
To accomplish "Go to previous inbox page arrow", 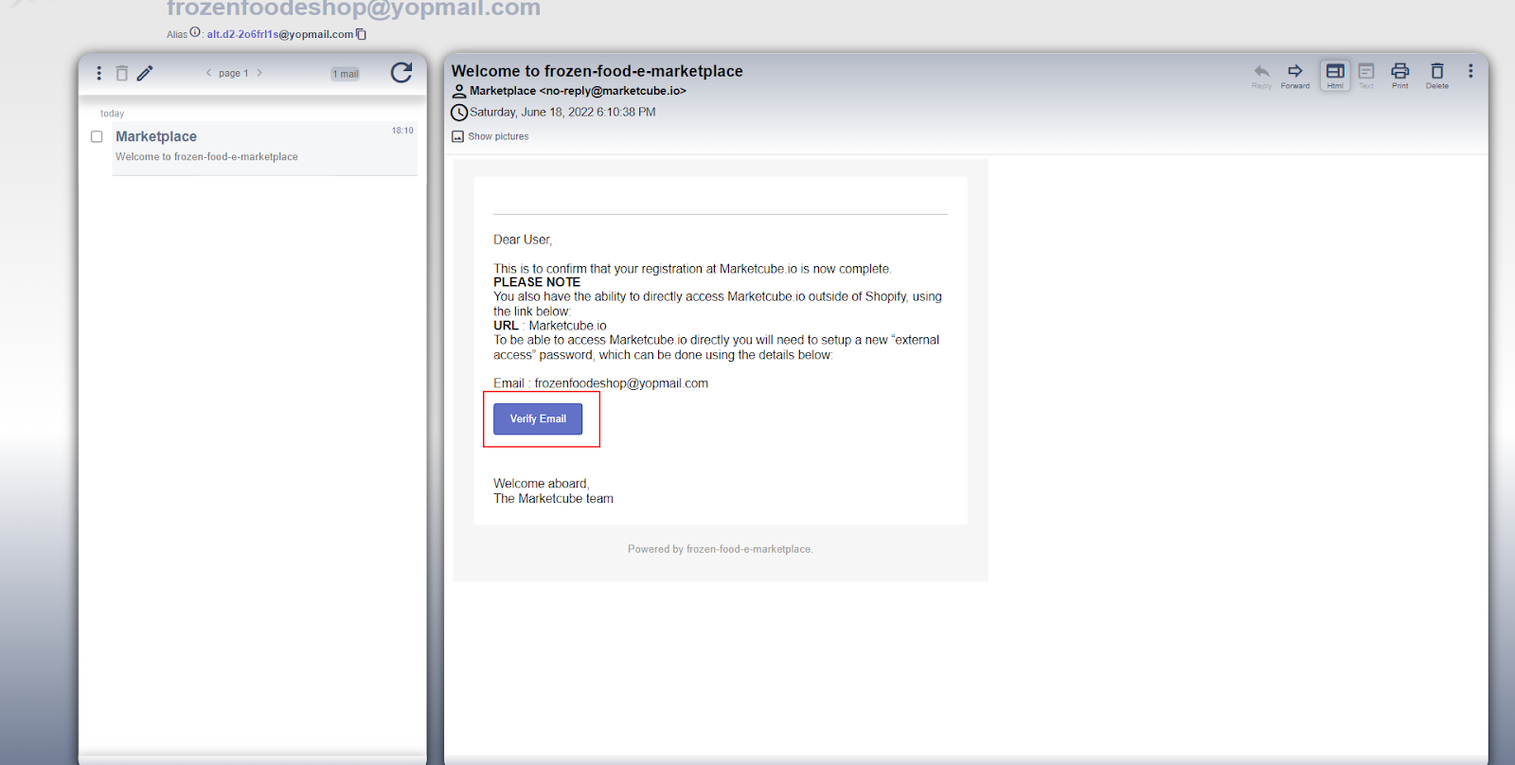I will (x=209, y=73).
